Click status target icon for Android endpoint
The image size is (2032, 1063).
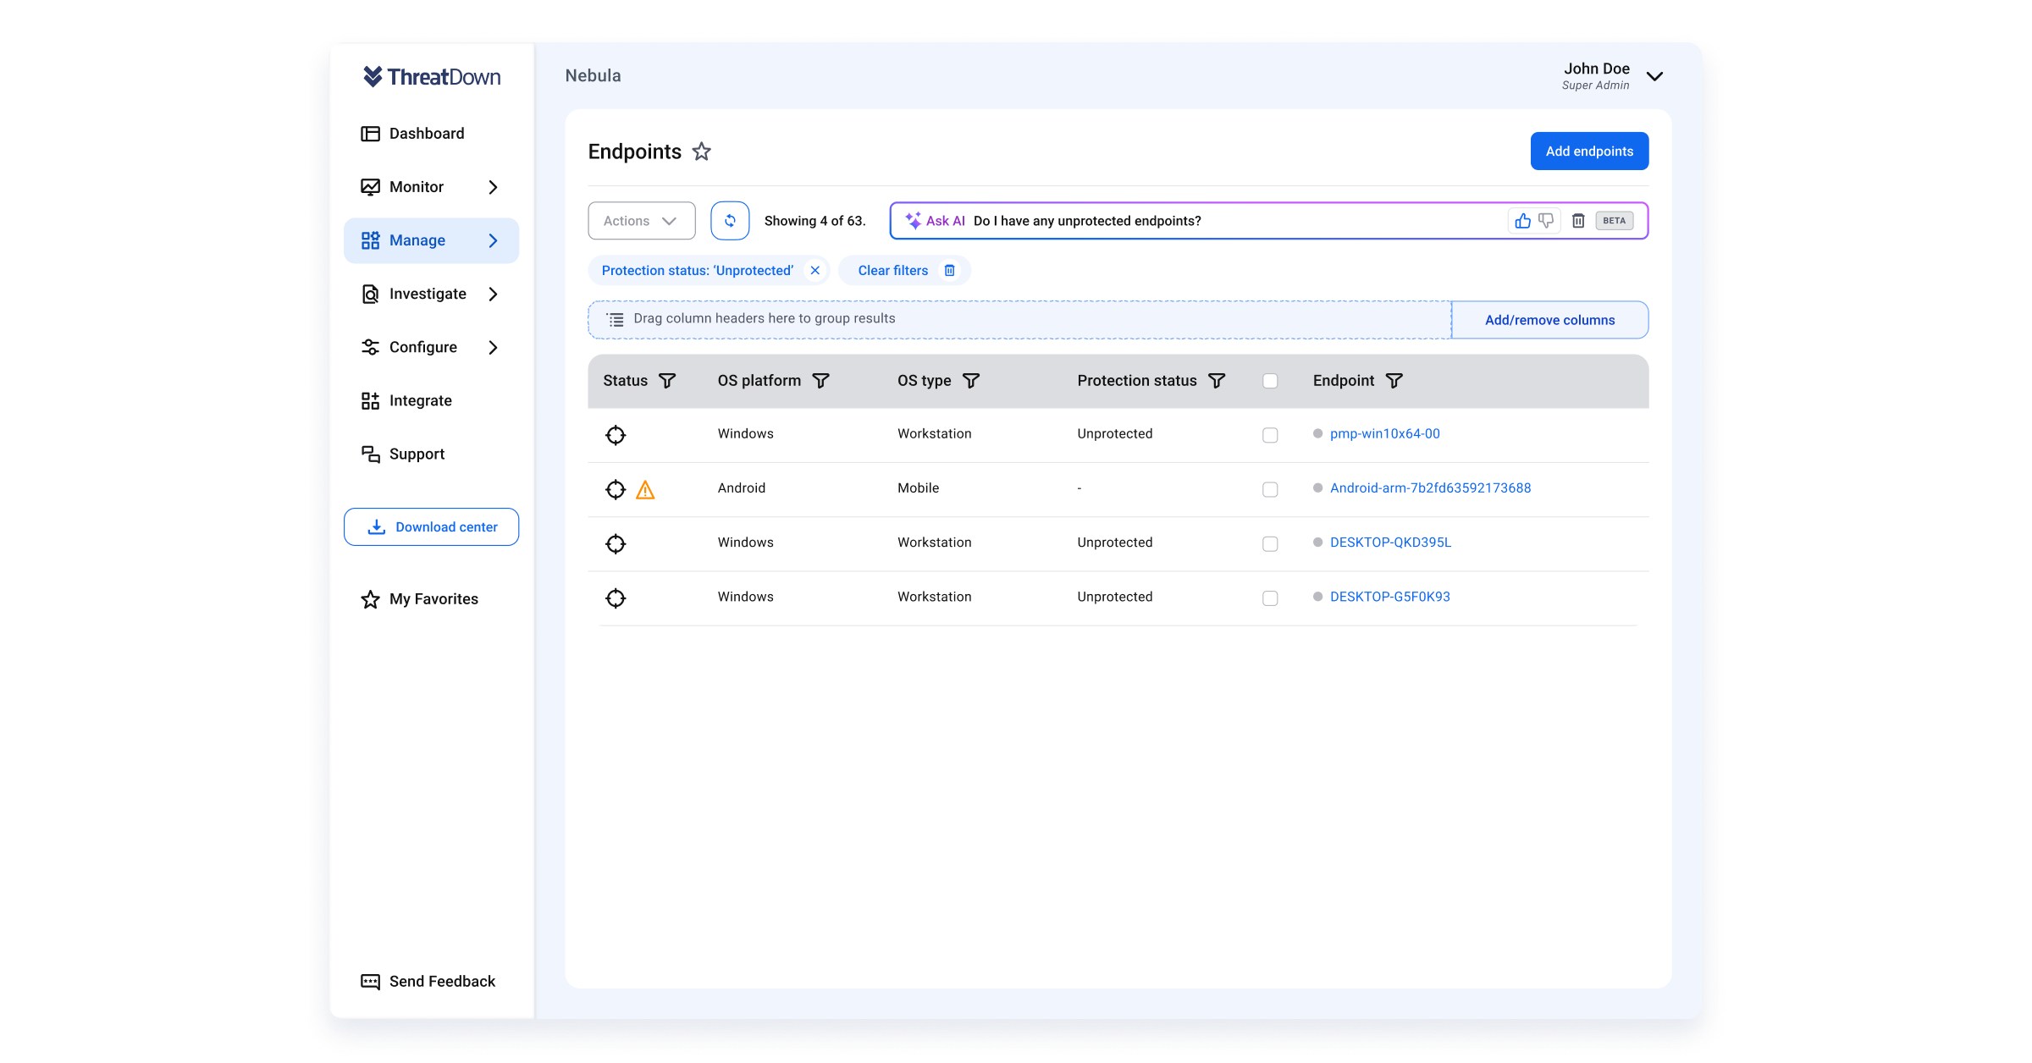(x=616, y=489)
